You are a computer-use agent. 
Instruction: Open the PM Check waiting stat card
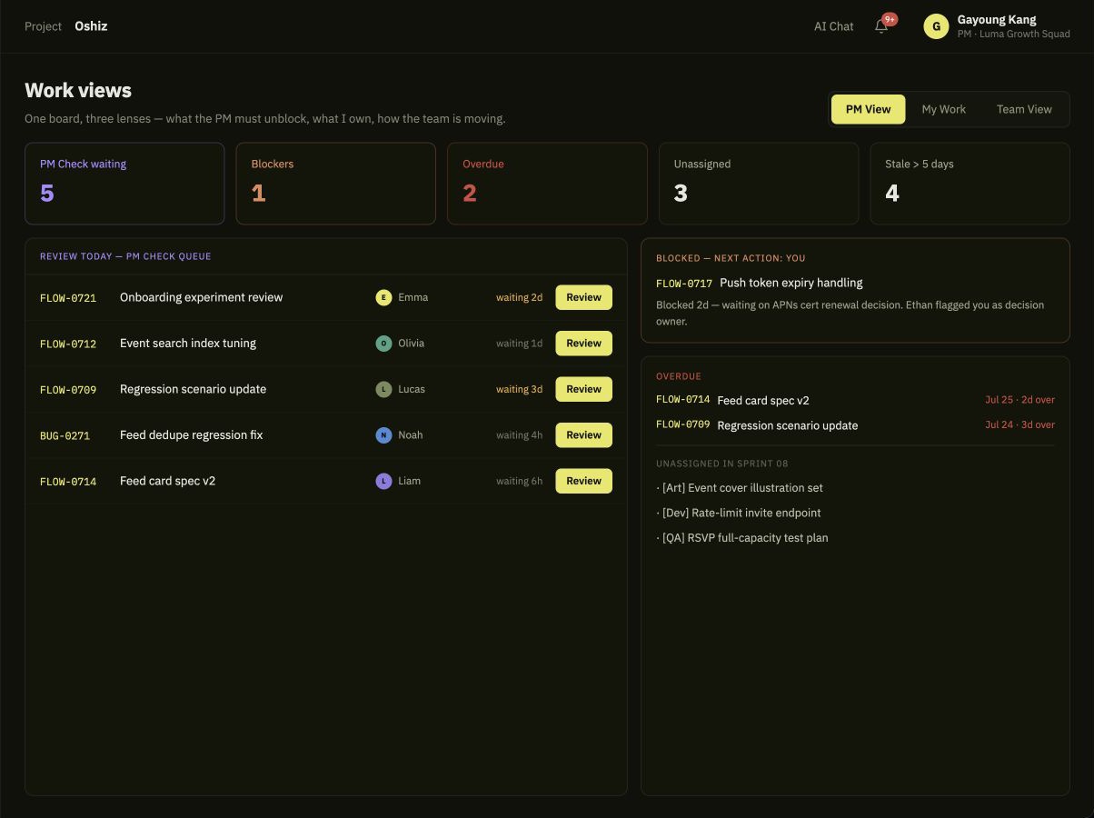(124, 184)
